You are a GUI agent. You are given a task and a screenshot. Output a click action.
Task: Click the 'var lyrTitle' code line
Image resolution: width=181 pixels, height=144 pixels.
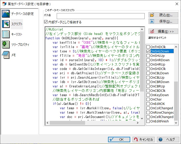coord(96,47)
